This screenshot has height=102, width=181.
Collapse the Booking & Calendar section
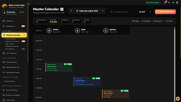tap(14, 35)
